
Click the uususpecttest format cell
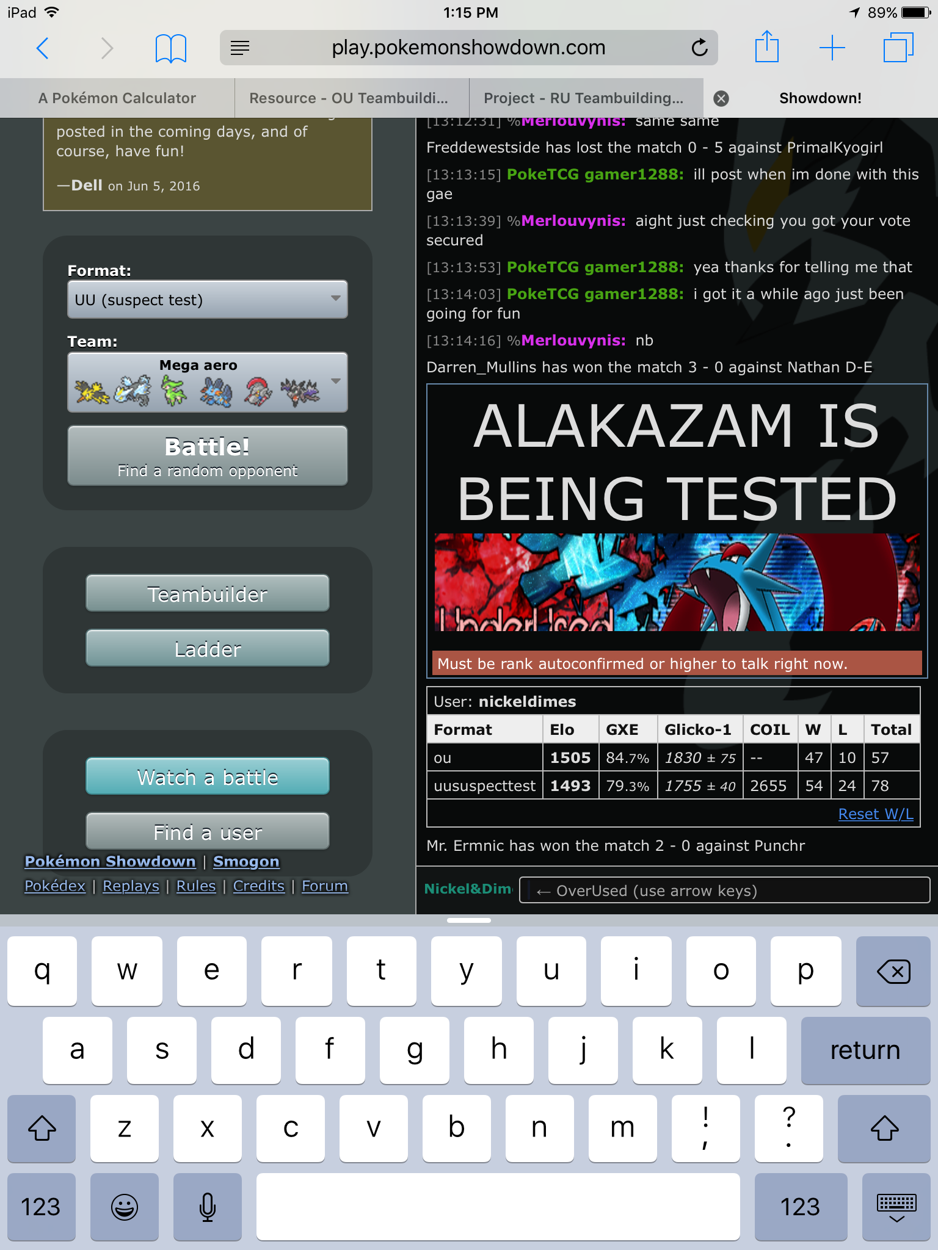tap(484, 786)
